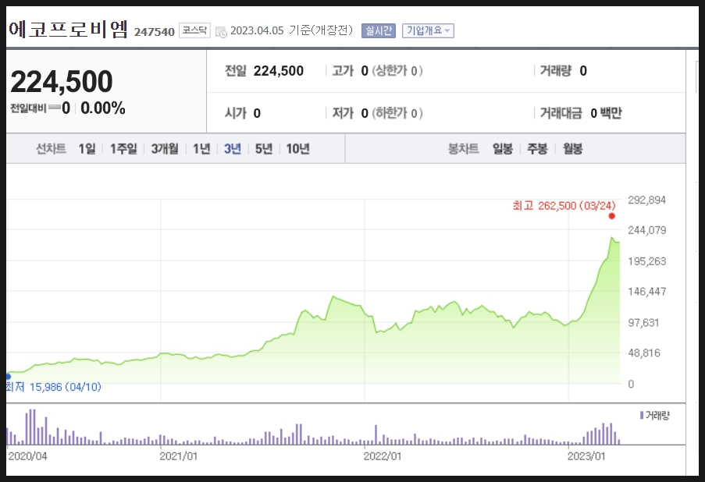Open the 주봉 candlestick chart

point(537,149)
